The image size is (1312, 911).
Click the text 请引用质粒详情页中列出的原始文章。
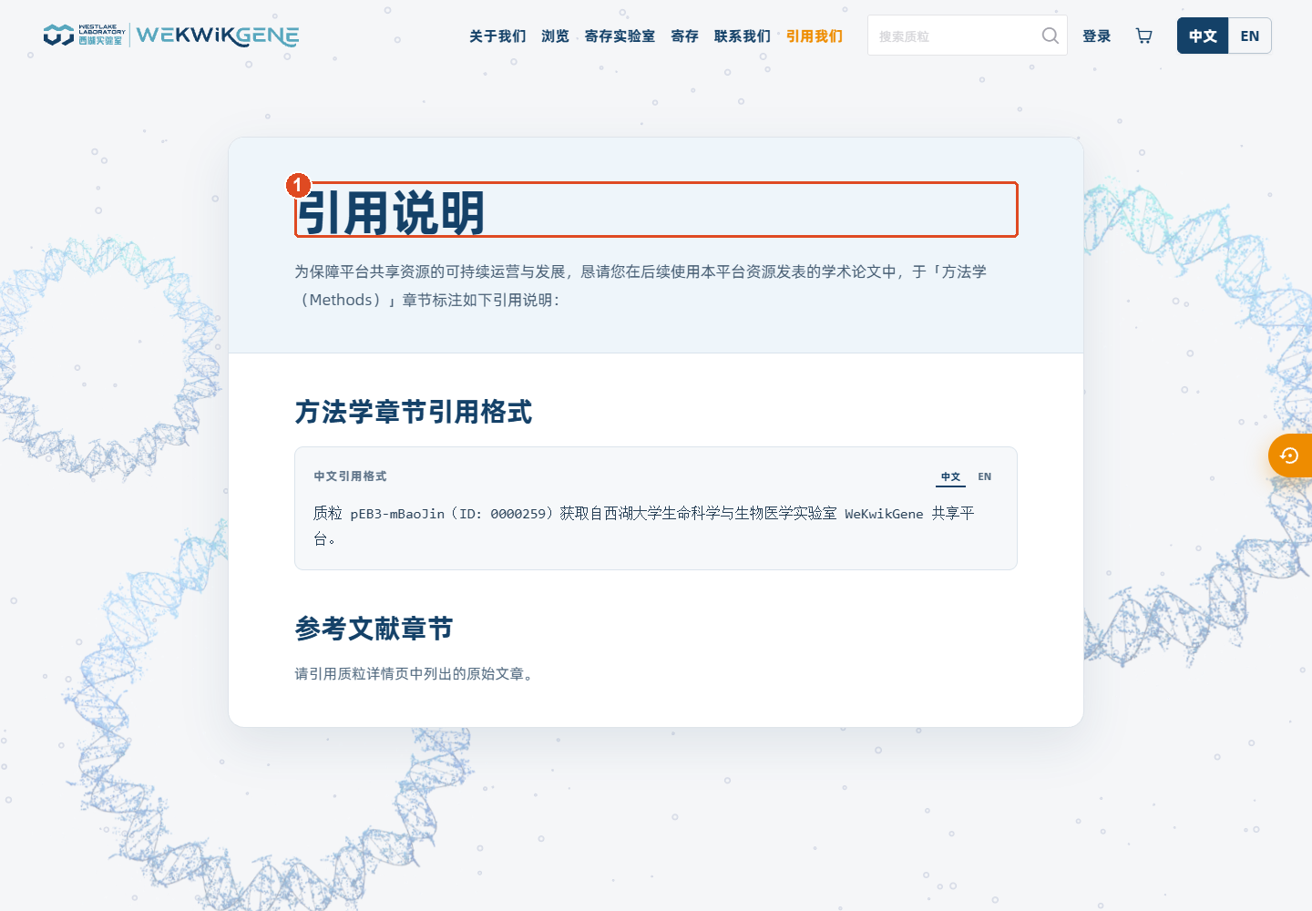click(416, 674)
